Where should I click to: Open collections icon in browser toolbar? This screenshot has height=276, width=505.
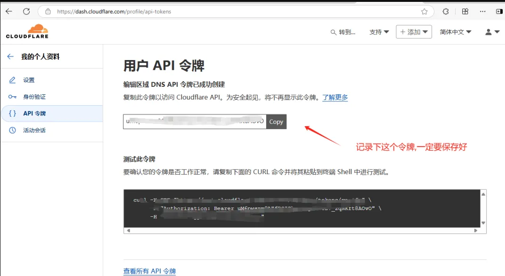[x=465, y=12]
